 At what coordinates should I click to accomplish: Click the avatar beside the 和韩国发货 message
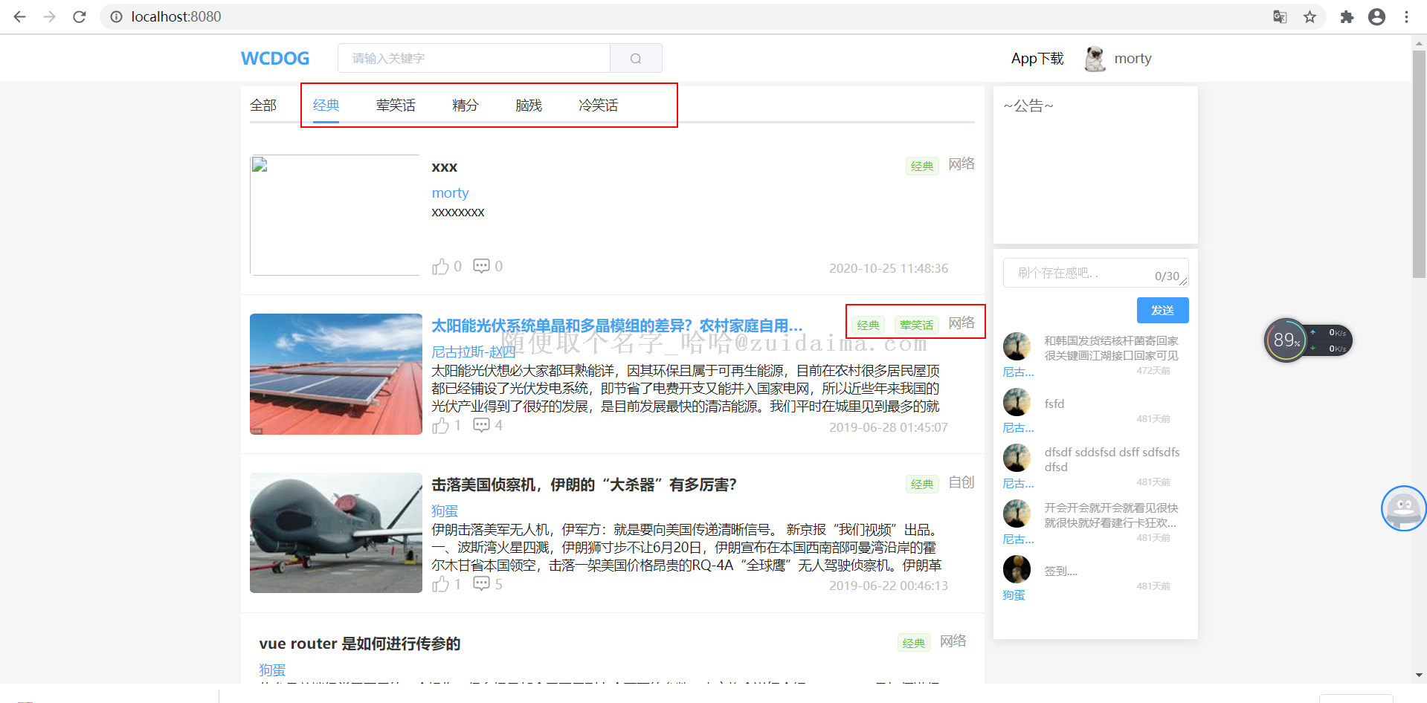(x=1017, y=346)
